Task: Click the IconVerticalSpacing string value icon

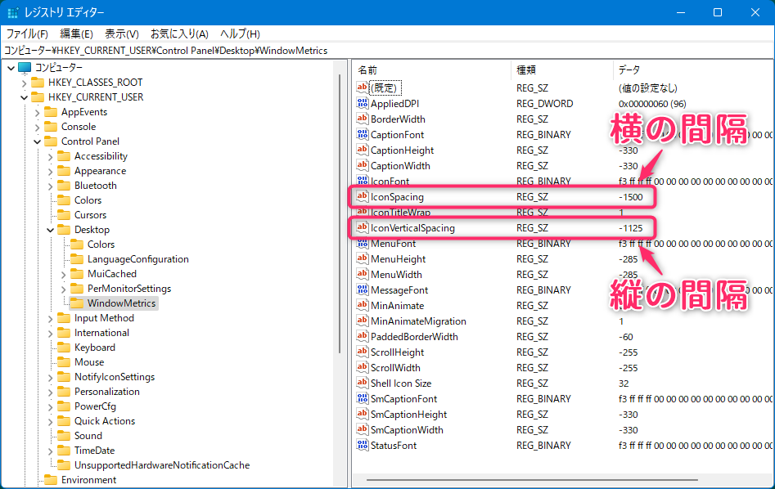Action: point(363,227)
